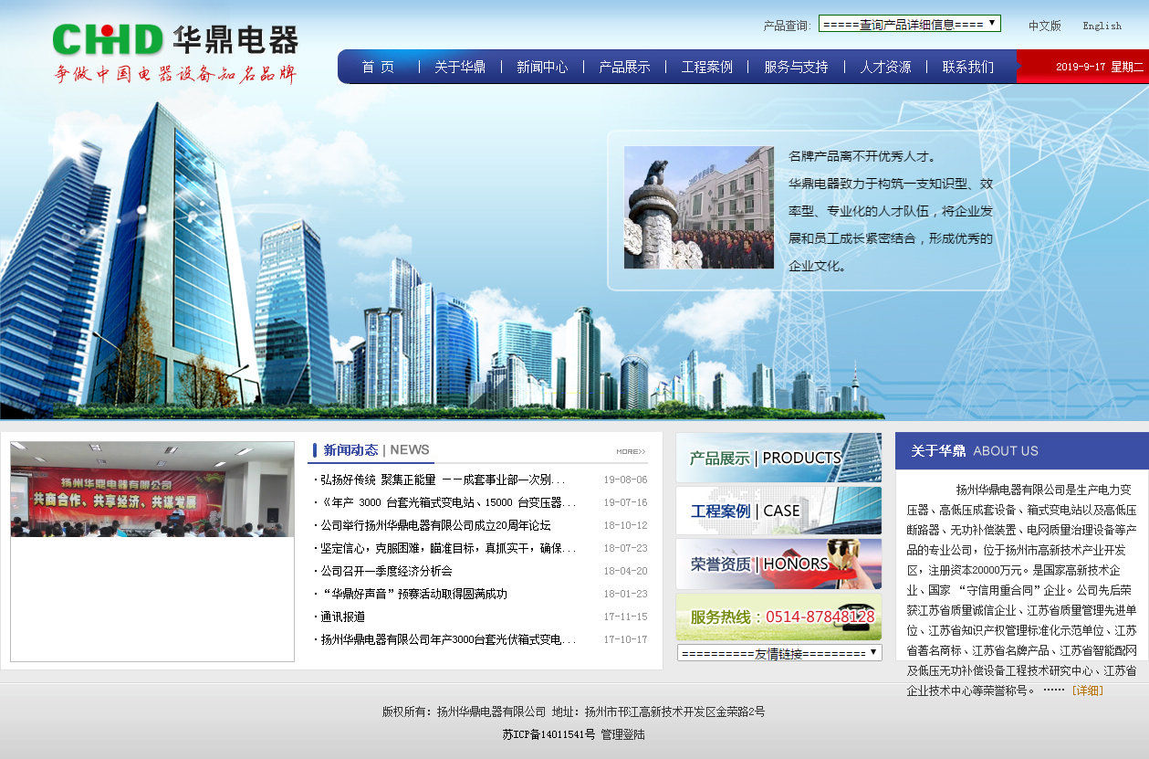Image resolution: width=1149 pixels, height=759 pixels.
Task: Open 公司召开一季度经济分析会 news
Action: (x=386, y=571)
